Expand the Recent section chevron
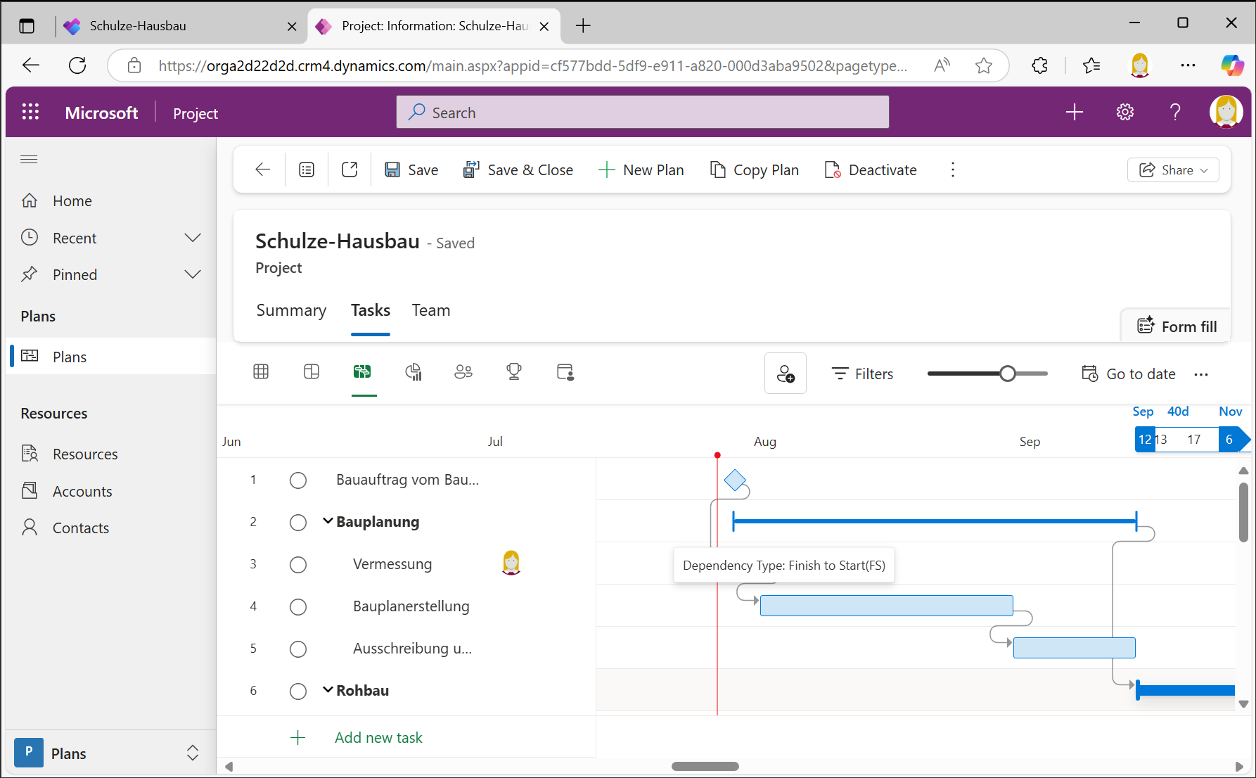Screen dimensions: 1256x778 [193, 238]
